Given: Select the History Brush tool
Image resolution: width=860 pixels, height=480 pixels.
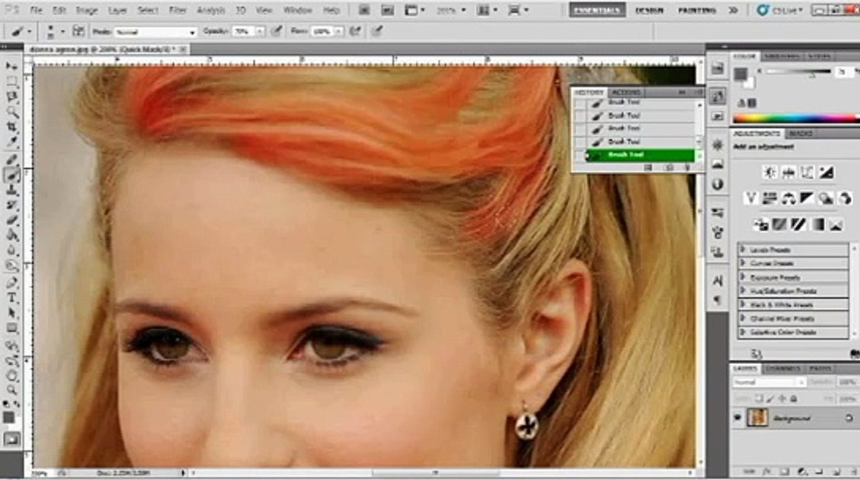Looking at the screenshot, I should [11, 205].
